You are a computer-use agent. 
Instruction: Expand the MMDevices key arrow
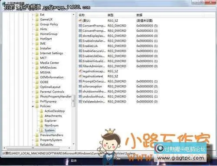click(33, 68)
